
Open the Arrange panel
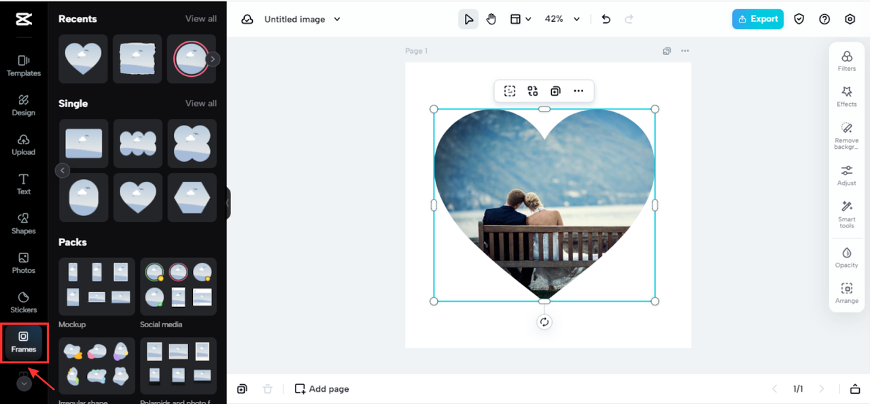847,293
